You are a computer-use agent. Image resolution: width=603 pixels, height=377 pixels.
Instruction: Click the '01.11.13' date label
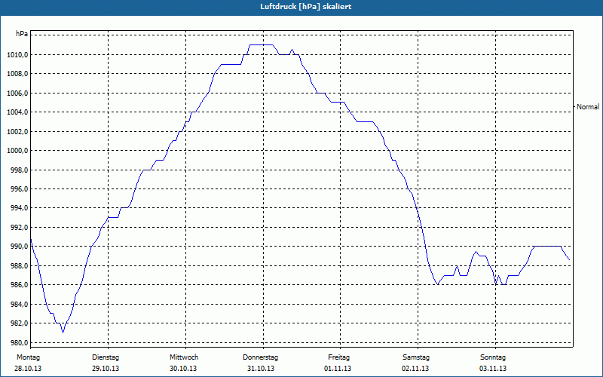click(338, 369)
